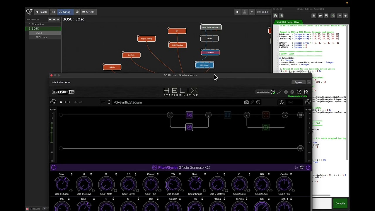Increase font with plus icon in Script Editor
Screen dimensions: 375x211
(x=345, y=16)
